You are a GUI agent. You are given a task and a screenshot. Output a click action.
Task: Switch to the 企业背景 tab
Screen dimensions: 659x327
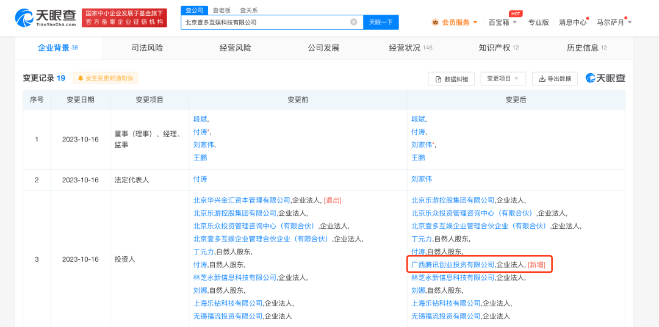pyautogui.click(x=59, y=48)
